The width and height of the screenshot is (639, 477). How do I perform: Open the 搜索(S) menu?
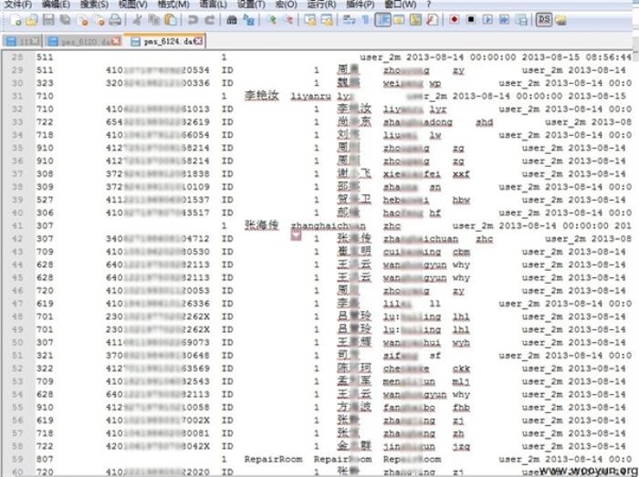pyautogui.click(x=94, y=5)
